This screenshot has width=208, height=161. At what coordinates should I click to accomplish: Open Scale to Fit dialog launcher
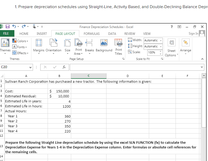[162, 59]
